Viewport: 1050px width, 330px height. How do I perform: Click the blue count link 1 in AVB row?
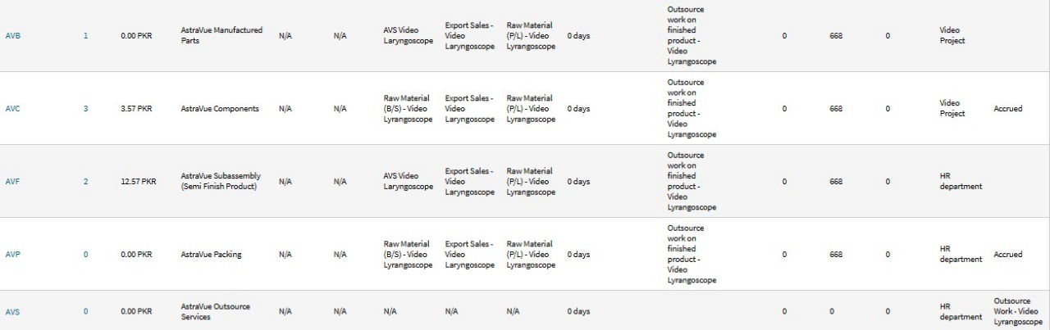click(85, 36)
